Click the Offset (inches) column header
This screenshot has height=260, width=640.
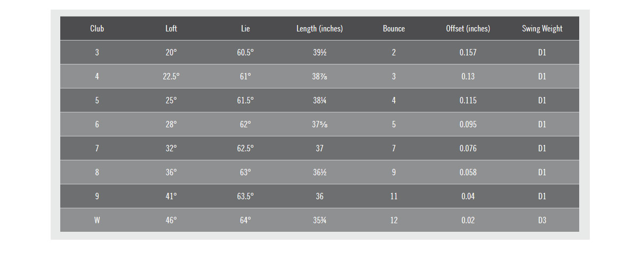468,29
